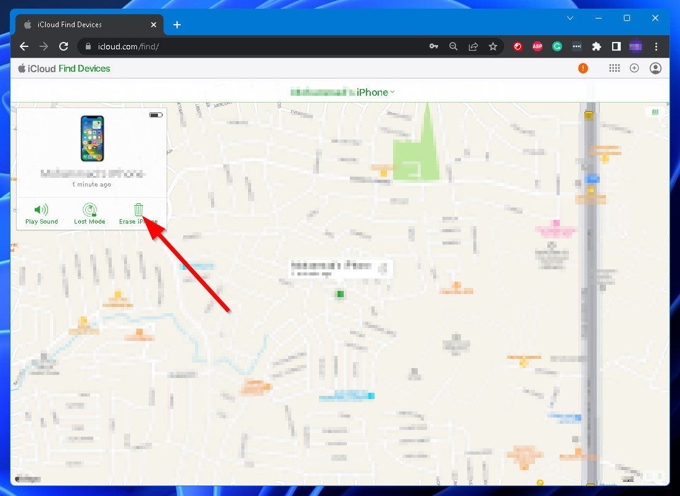Click the orange alert notification icon
This screenshot has height=496, width=680.
pos(583,68)
